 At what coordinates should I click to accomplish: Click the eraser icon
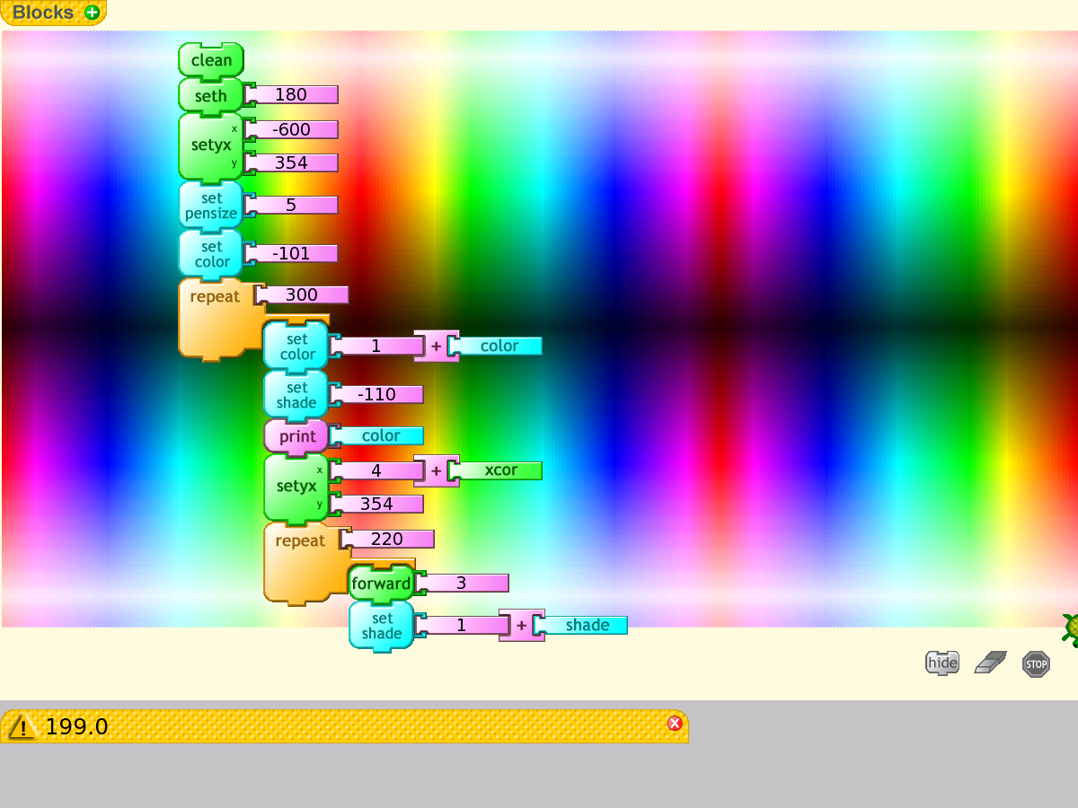tap(990, 663)
